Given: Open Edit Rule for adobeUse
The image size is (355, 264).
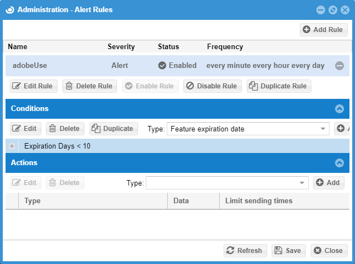Looking at the screenshot, I should click(x=33, y=86).
